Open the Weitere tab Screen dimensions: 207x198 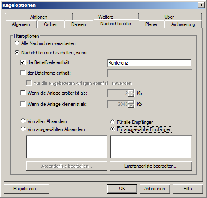(106, 17)
